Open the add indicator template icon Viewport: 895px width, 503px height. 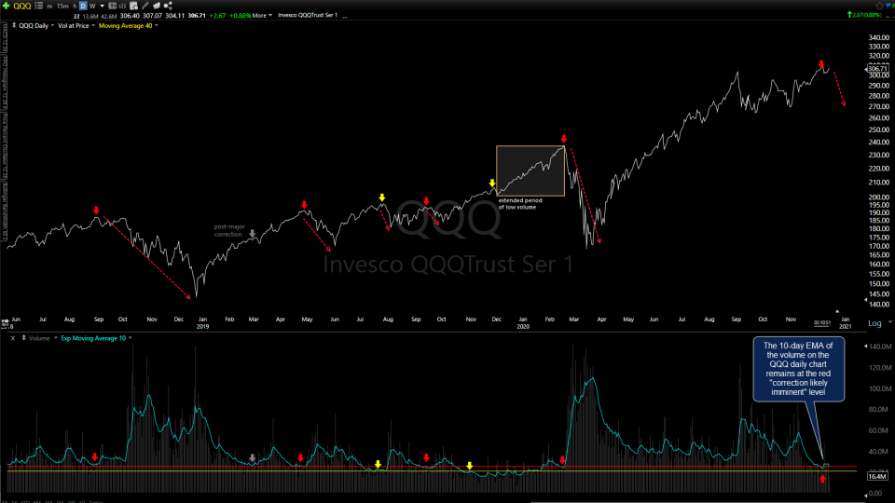coord(133,6)
